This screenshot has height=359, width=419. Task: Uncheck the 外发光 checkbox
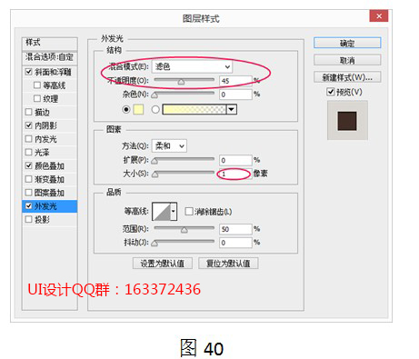pos(28,206)
